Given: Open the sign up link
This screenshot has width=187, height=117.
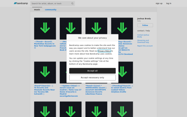Looking at the screenshot, I should click(x=159, y=3).
